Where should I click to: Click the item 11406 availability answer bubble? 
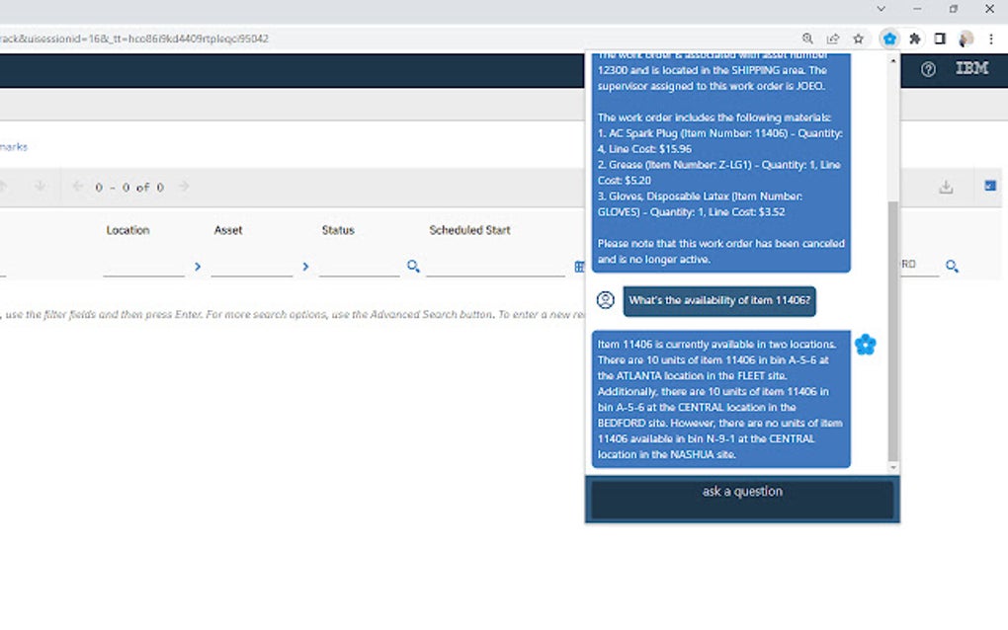point(721,399)
